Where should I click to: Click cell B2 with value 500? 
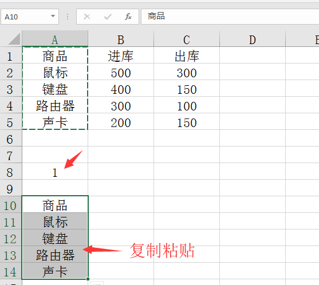121,72
